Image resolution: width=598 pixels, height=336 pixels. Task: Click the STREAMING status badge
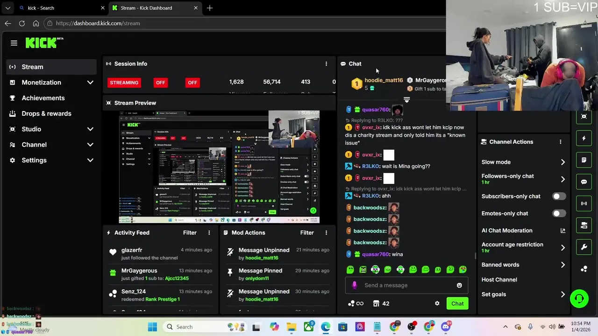tap(124, 83)
